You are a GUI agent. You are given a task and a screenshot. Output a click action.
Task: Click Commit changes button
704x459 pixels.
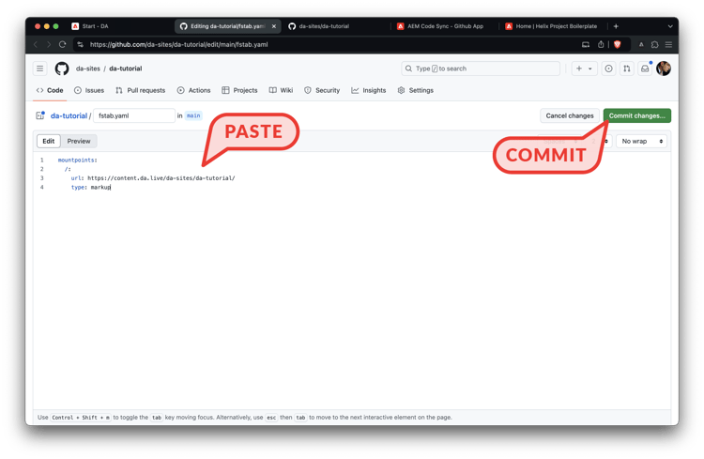pos(636,115)
